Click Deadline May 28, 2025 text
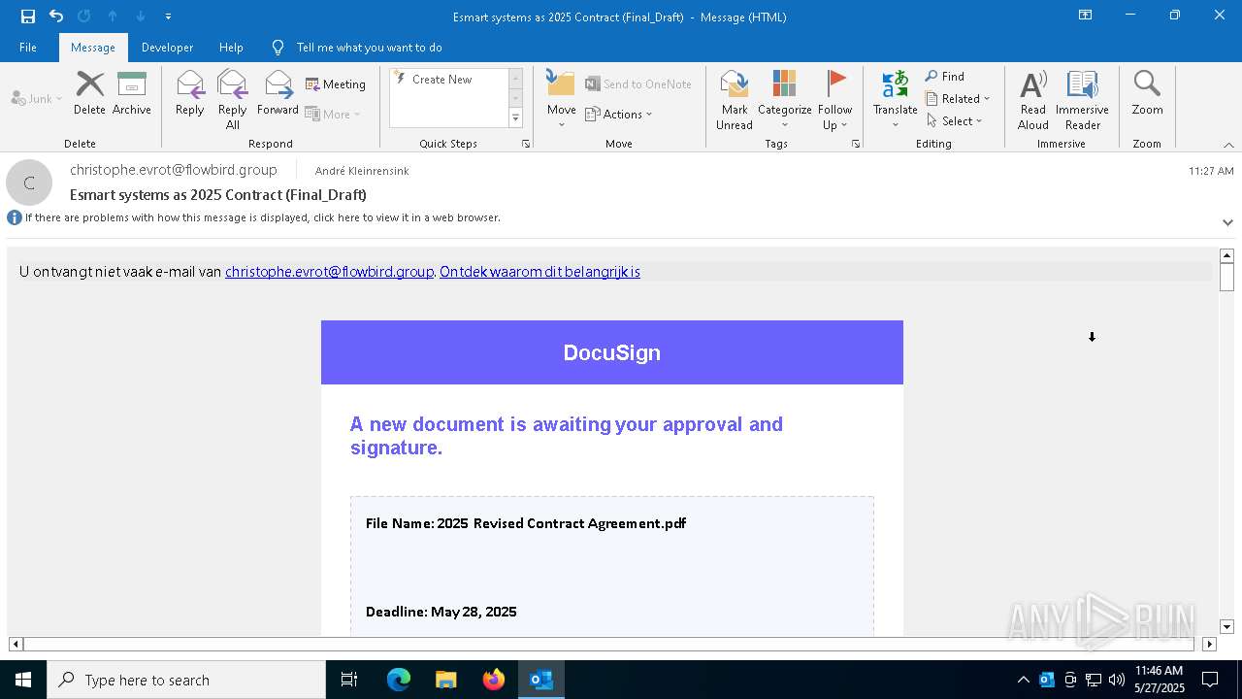1242x699 pixels. click(441, 612)
